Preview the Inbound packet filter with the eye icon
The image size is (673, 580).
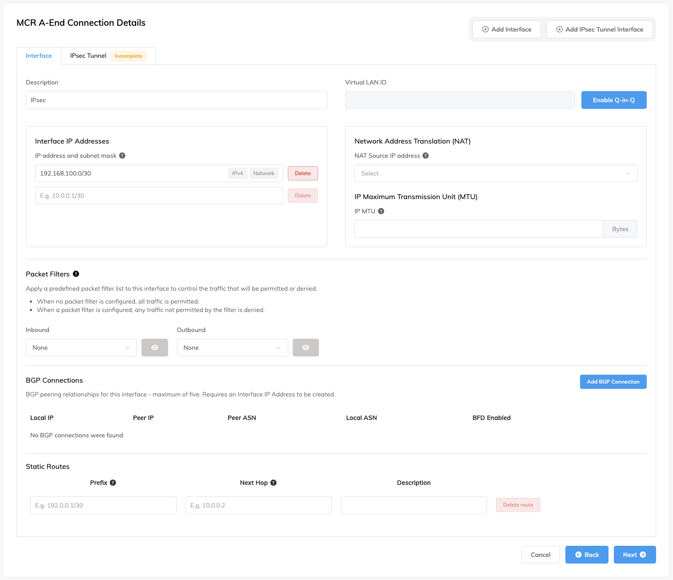pyautogui.click(x=154, y=347)
